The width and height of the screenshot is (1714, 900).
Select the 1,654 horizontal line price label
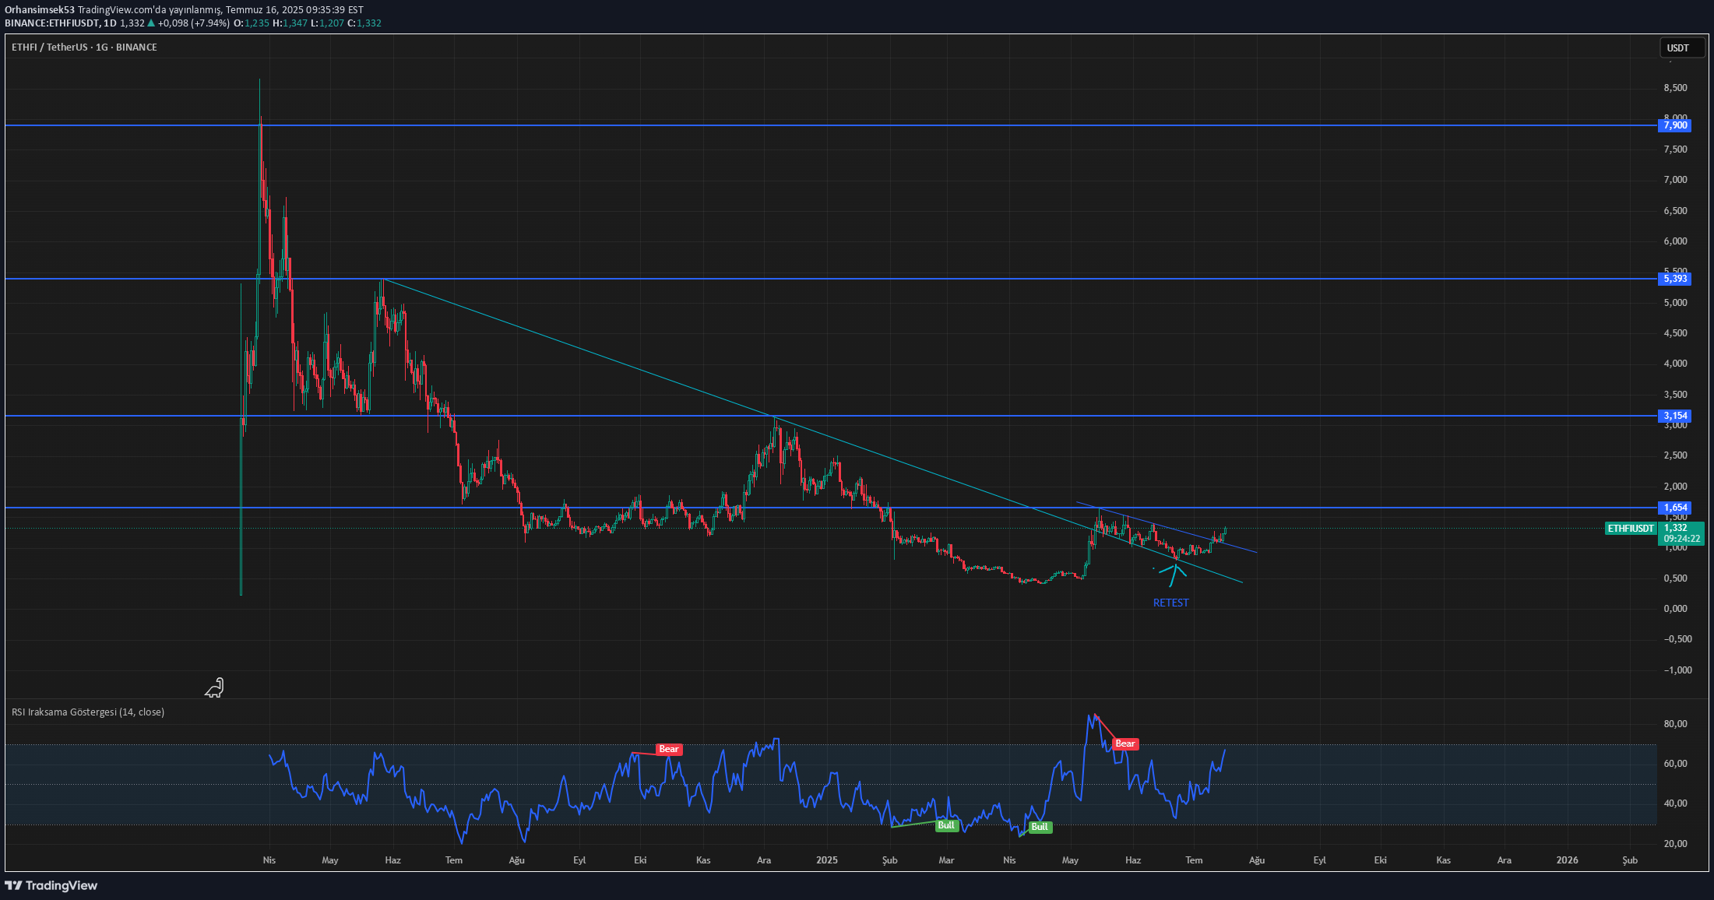click(1675, 508)
